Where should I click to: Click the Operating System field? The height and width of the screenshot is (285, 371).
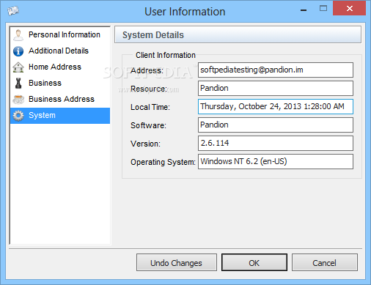[x=276, y=161]
